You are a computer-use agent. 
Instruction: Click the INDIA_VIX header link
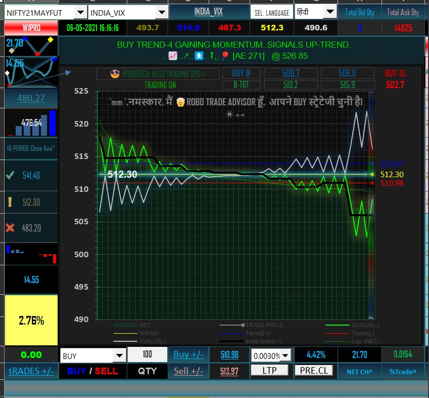click(x=209, y=12)
